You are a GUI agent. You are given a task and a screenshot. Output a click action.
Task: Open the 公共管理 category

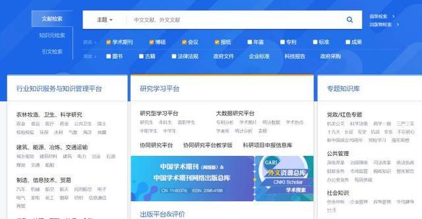(338, 153)
